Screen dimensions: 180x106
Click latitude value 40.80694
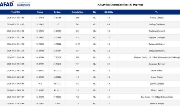click(x=40, y=57)
